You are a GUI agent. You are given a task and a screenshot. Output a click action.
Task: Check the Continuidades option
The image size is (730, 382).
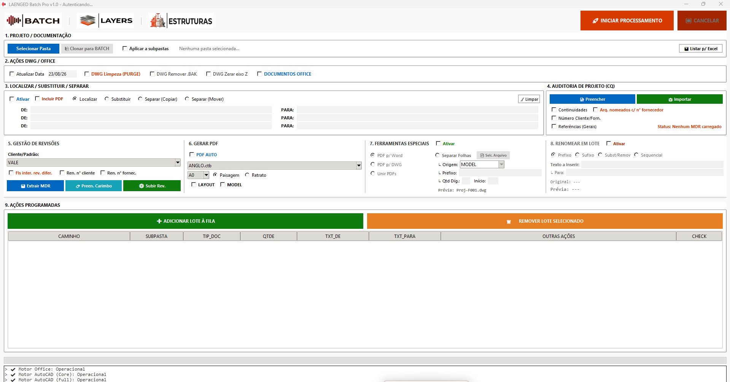pyautogui.click(x=554, y=109)
